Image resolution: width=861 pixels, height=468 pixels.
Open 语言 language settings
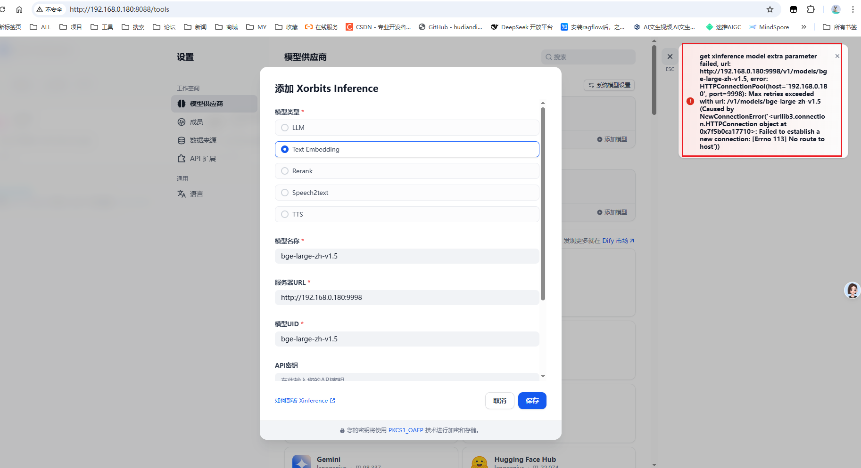(x=215, y=194)
